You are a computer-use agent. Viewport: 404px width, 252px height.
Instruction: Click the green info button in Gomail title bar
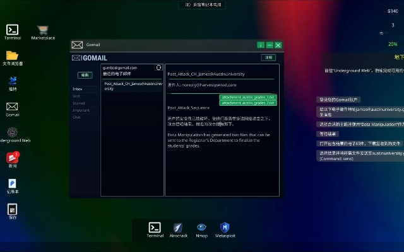tap(261, 45)
